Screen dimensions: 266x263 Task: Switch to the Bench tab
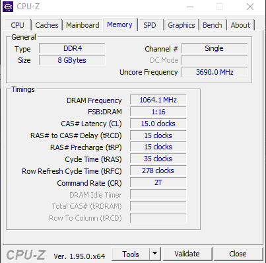coord(213,25)
